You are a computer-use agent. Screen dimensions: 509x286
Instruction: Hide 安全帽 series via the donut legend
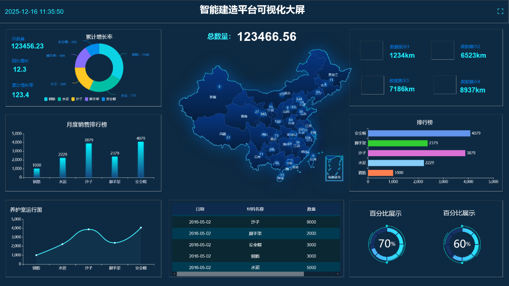108,99
